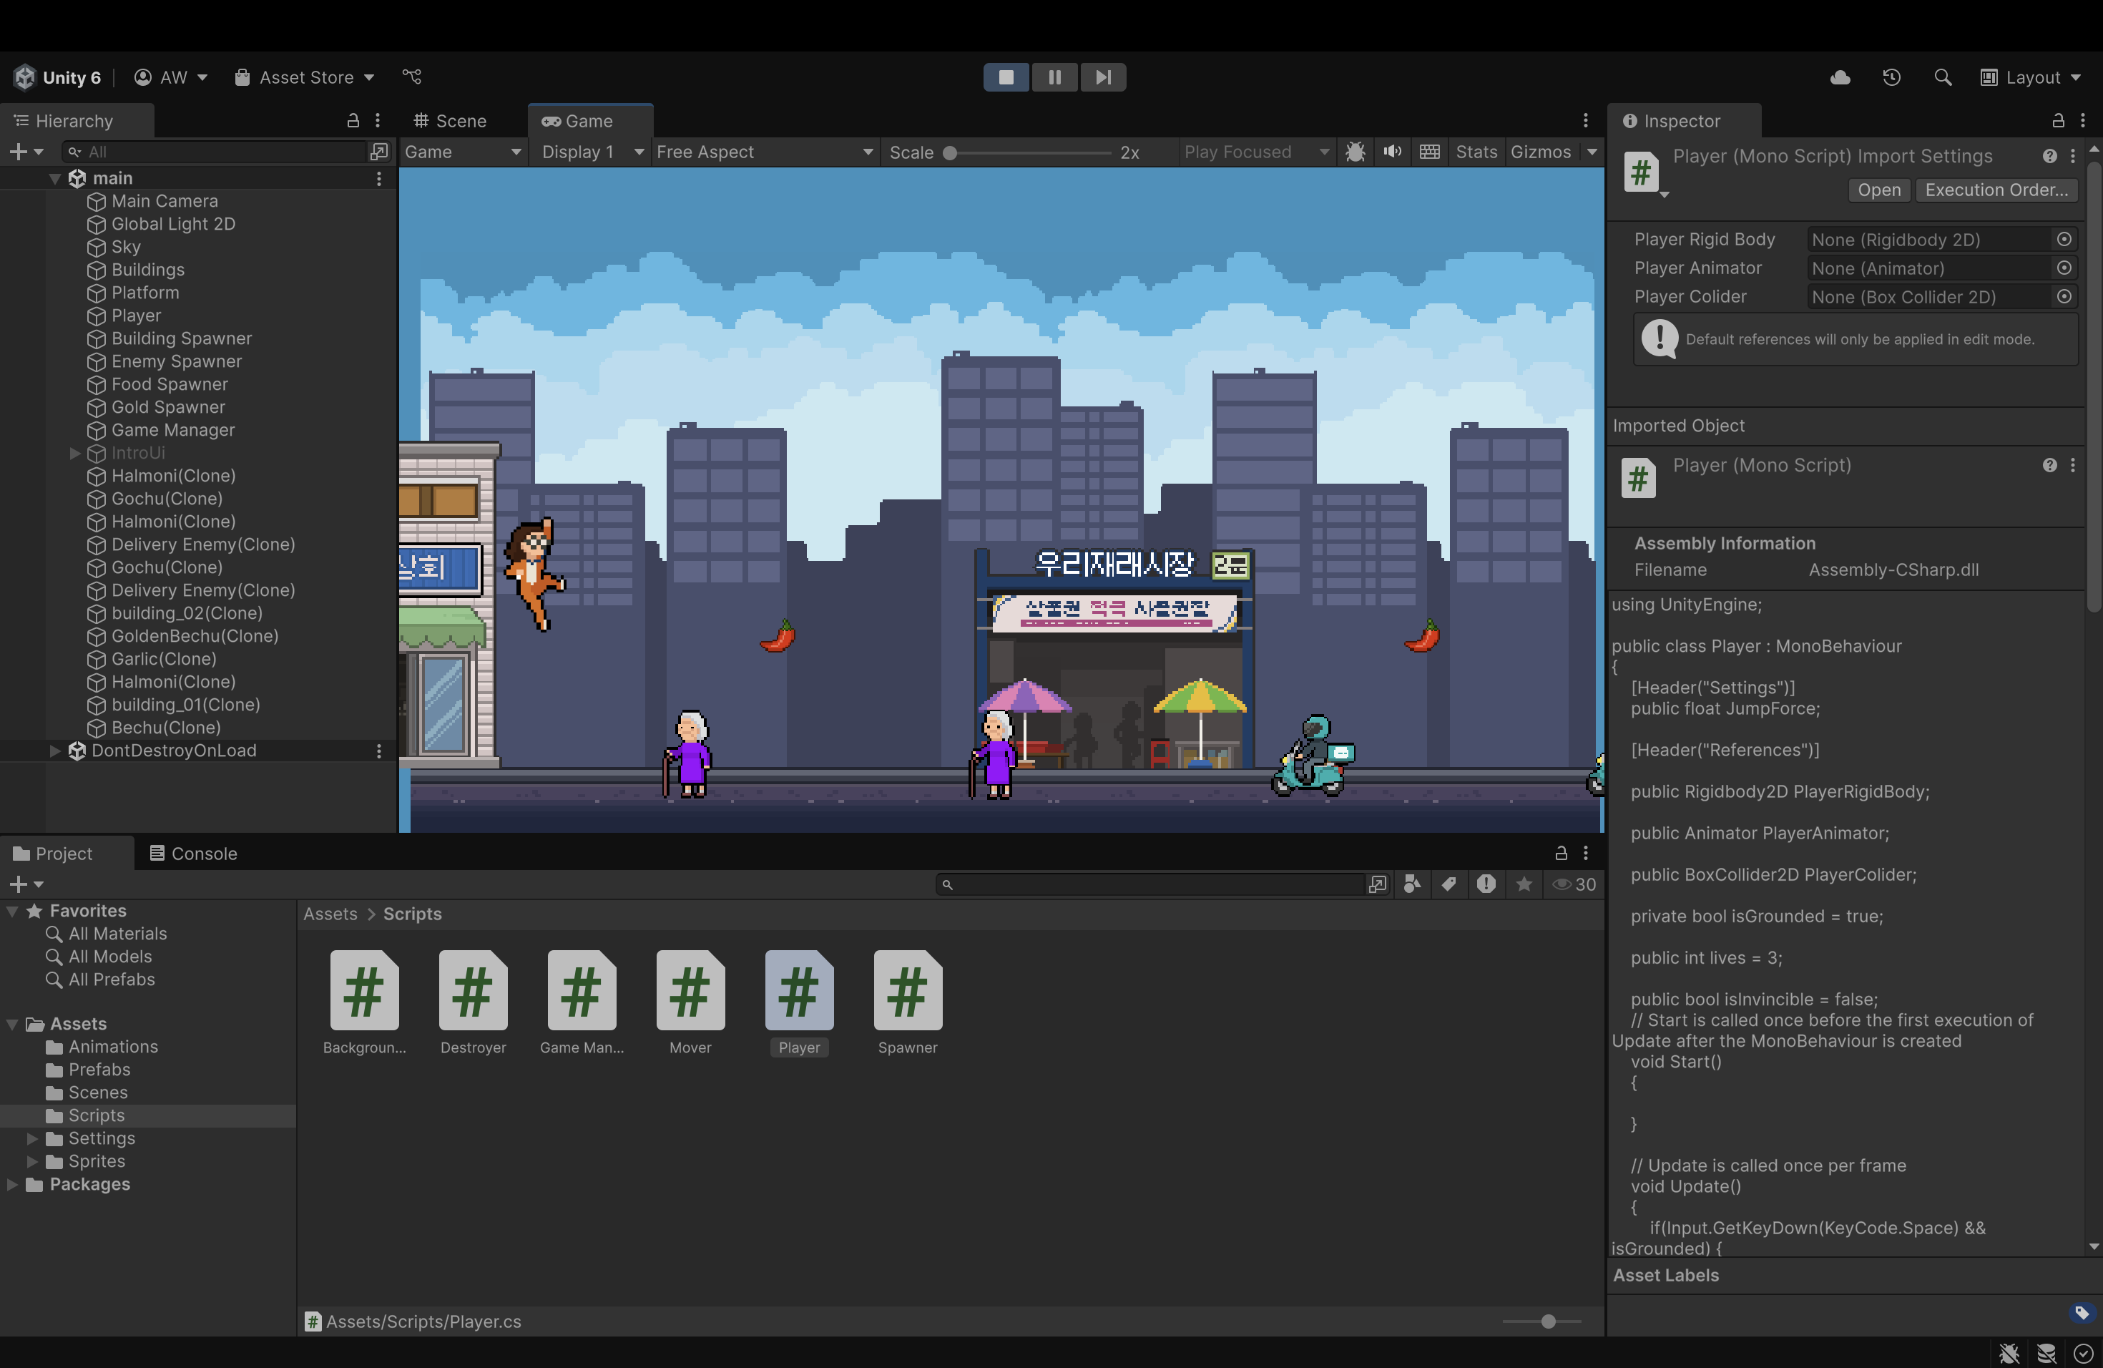Screen dimensions: 2103x1368
Task: Pause the running game
Action: click(x=1054, y=77)
